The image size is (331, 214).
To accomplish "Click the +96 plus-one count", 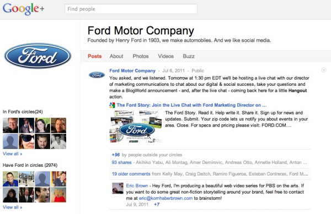I will click(x=116, y=155).
